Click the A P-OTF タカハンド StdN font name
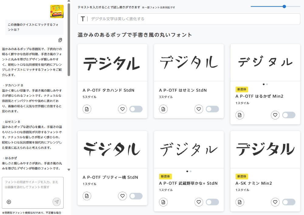The image size is (304, 215). pos(109,90)
